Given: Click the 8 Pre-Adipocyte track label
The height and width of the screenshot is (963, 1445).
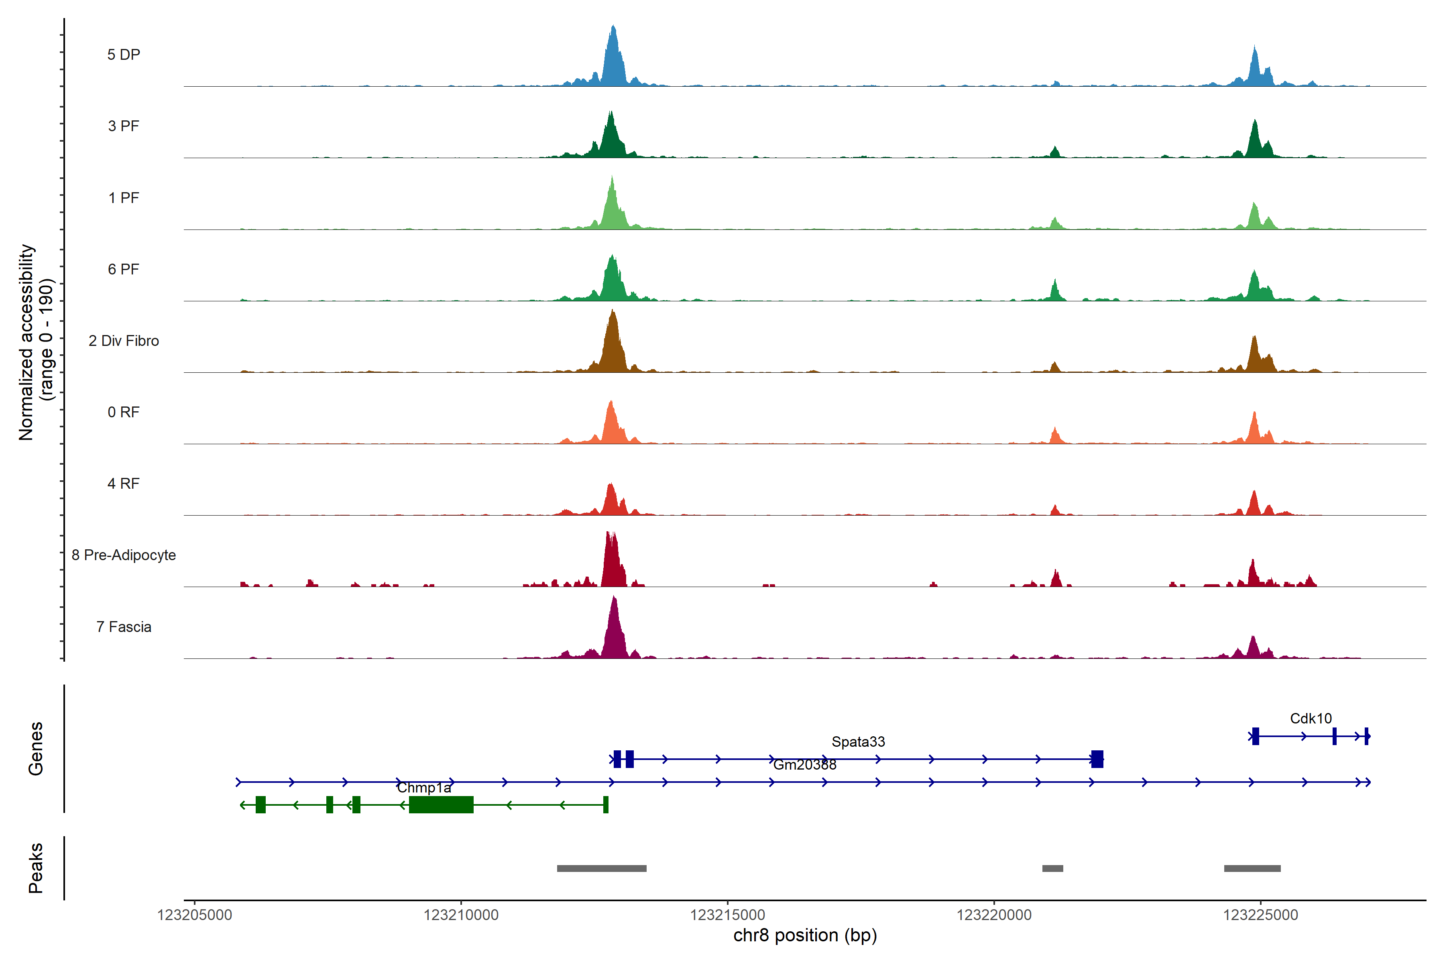Looking at the screenshot, I should [x=124, y=555].
